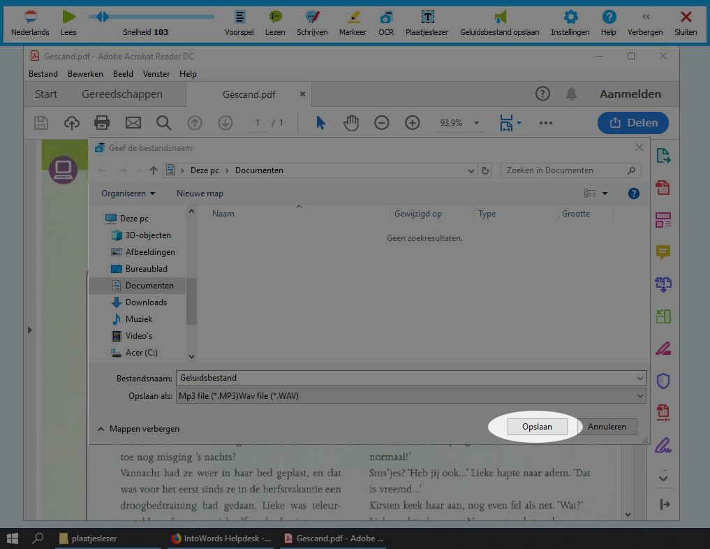This screenshot has width=710, height=549.
Task: Open IntoWords Instellingen gear
Action: click(570, 17)
